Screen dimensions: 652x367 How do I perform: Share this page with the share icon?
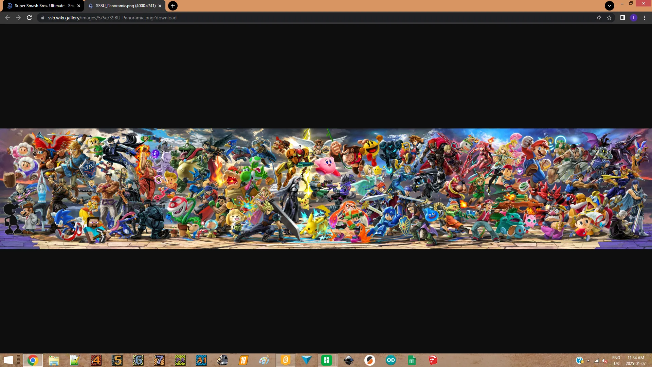pyautogui.click(x=598, y=18)
